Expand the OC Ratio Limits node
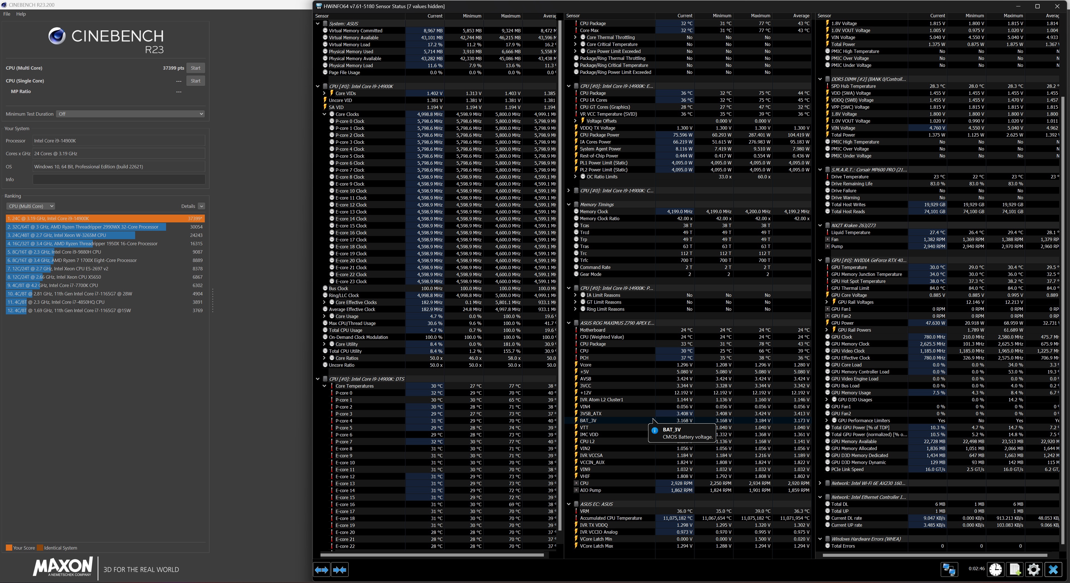The height and width of the screenshot is (583, 1070). tap(575, 177)
